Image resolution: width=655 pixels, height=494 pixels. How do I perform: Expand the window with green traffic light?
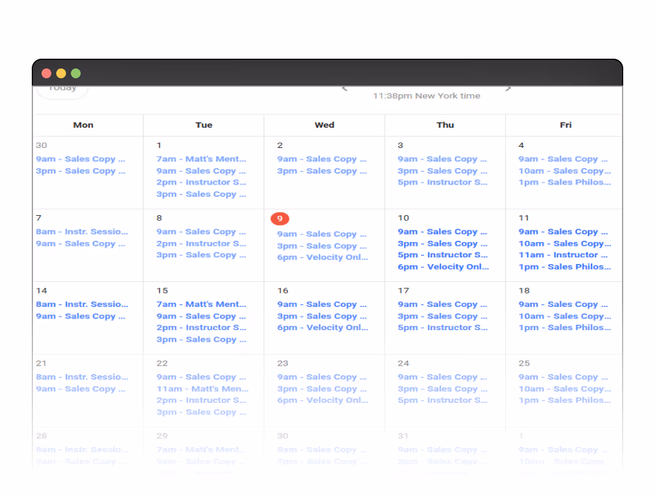(76, 73)
